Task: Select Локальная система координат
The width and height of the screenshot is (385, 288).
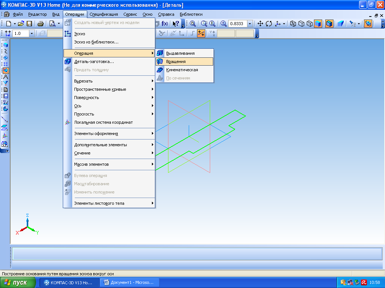Action: pyautogui.click(x=109, y=122)
